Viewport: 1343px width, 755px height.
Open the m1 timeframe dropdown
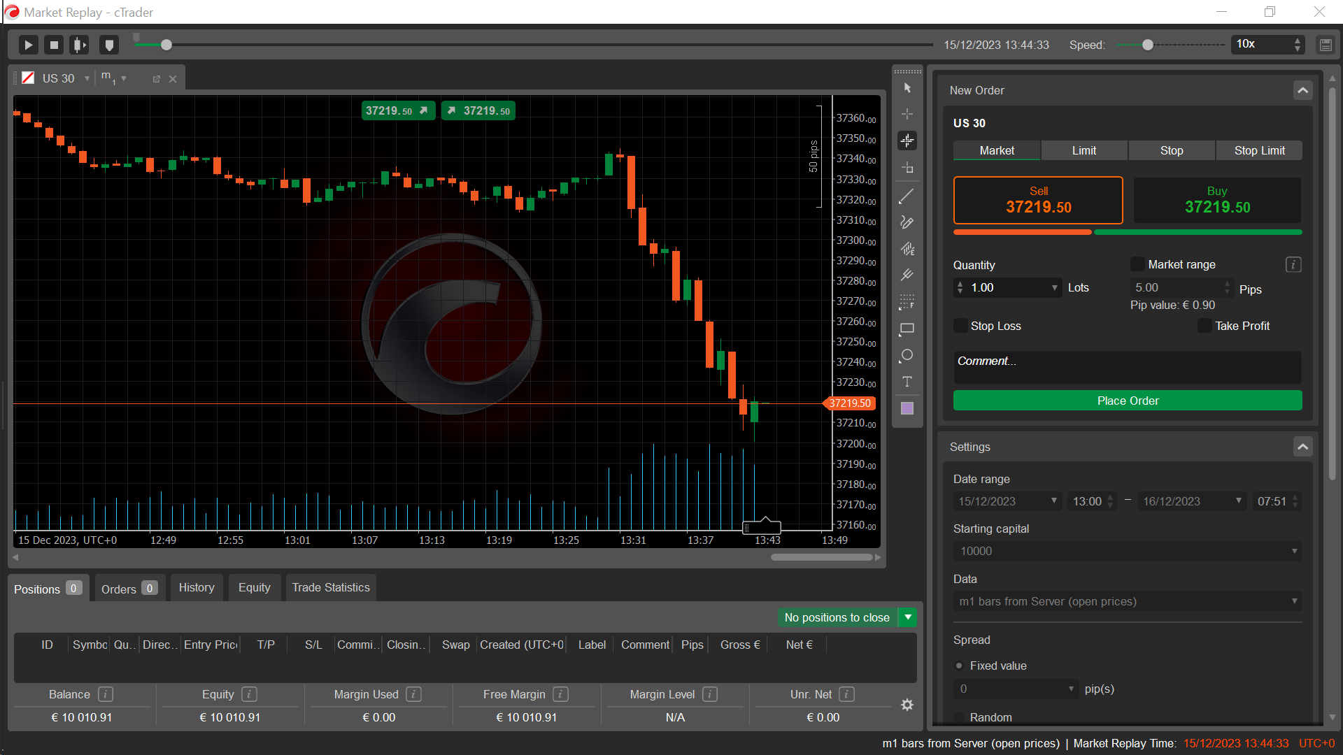[124, 79]
